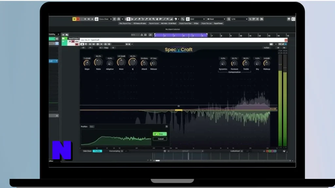Click the In/Out button
335x188 pixels.
click(x=266, y=48)
